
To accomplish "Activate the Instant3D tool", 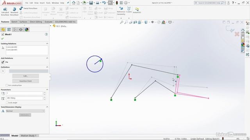I will pos(137,10).
